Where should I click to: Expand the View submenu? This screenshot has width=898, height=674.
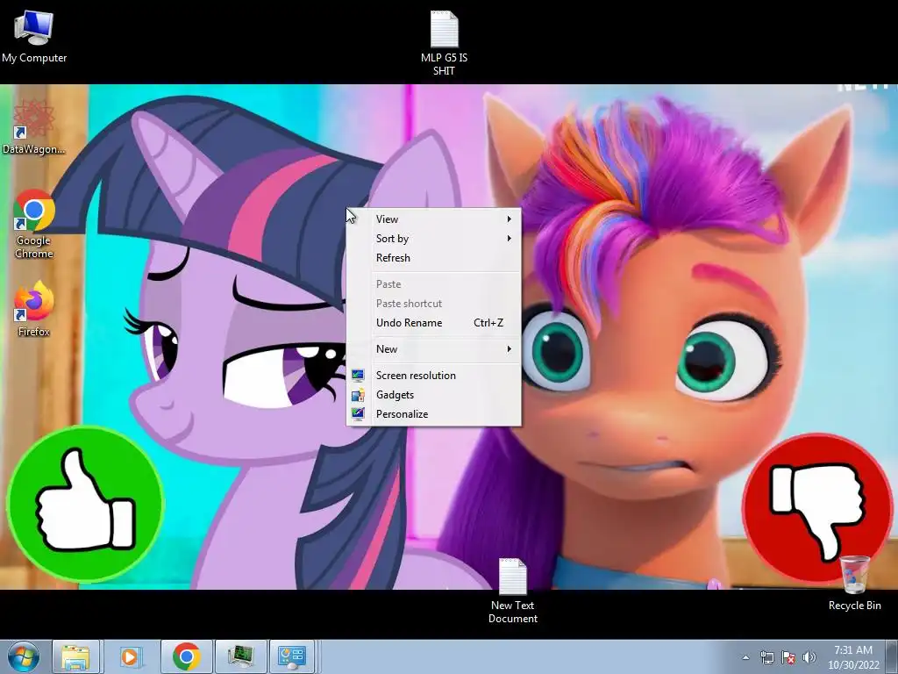coord(433,219)
